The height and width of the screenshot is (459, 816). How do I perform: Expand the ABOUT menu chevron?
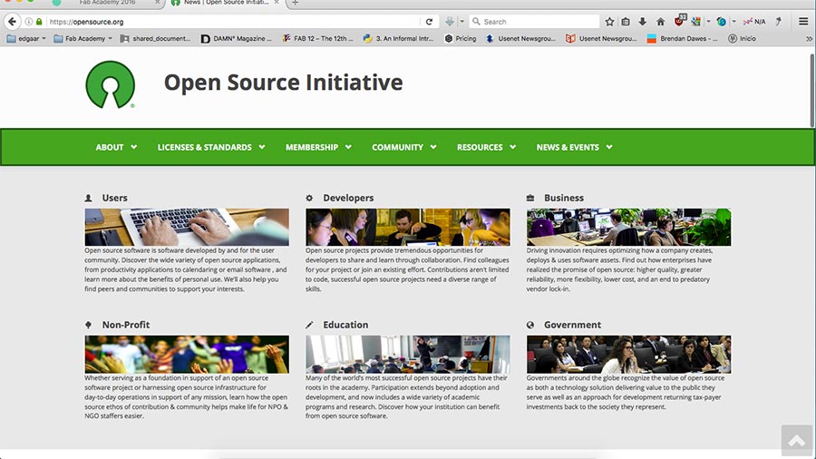[x=134, y=147]
